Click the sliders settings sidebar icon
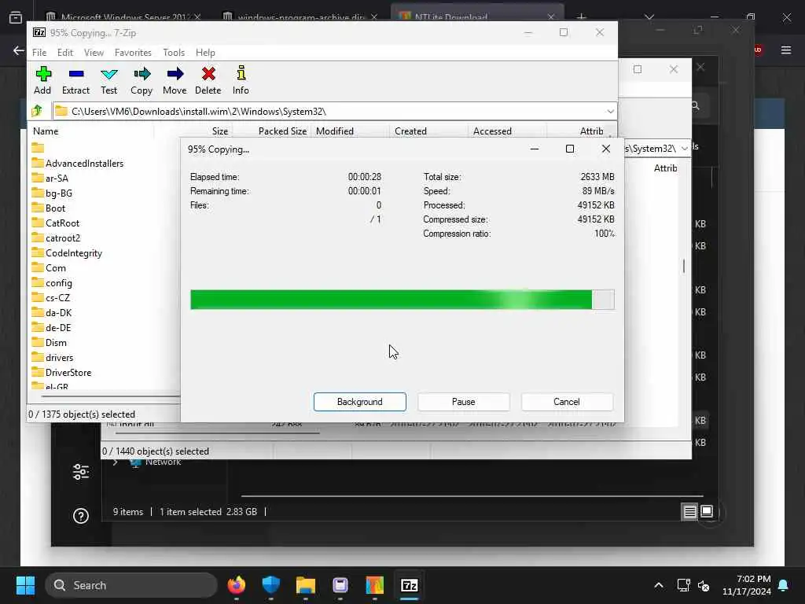805x604 pixels. click(81, 472)
